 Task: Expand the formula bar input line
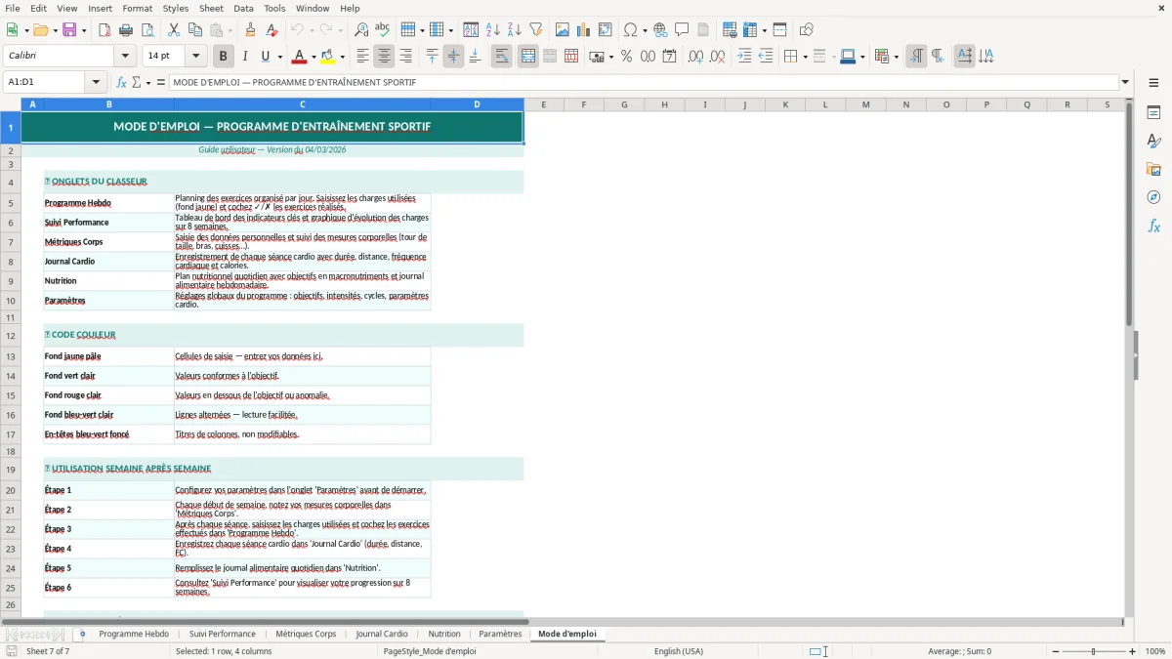click(x=1125, y=82)
